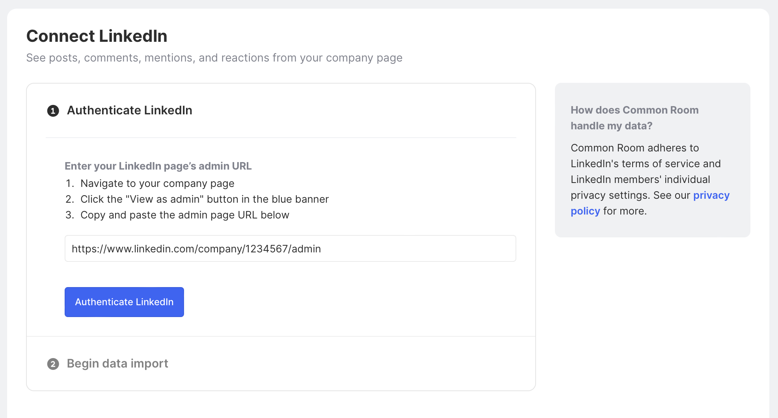Collapse the Authenticate LinkedIn step heading

coord(129,110)
